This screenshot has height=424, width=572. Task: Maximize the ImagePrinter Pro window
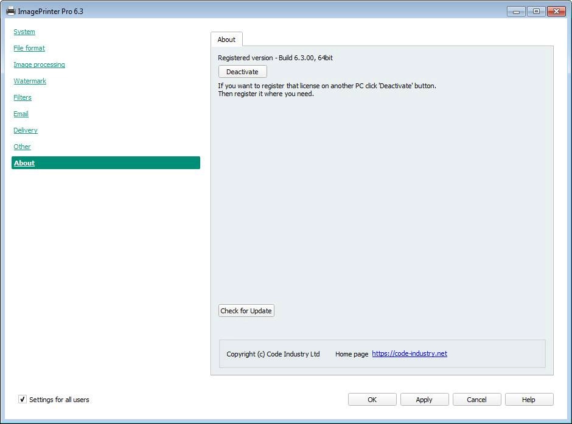point(536,12)
